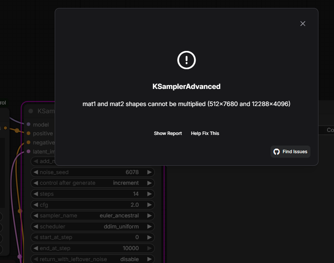The image size is (334, 263).
Task: Select next control after generate option
Action: pos(149,183)
